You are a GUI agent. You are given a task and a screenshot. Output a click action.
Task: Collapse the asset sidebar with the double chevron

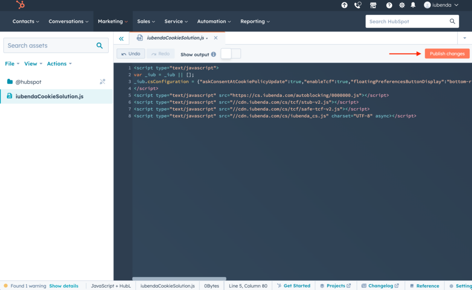(121, 38)
